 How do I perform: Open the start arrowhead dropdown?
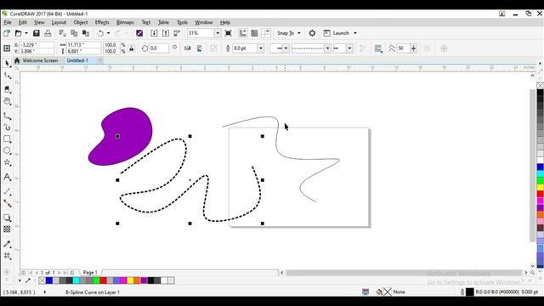(286, 48)
